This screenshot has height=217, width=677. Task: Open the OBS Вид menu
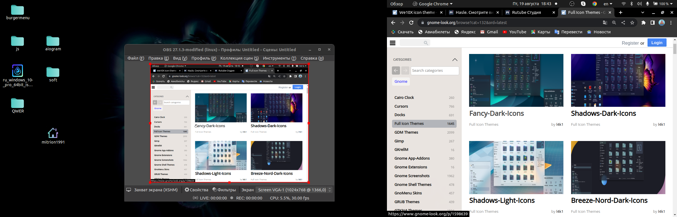pos(180,58)
